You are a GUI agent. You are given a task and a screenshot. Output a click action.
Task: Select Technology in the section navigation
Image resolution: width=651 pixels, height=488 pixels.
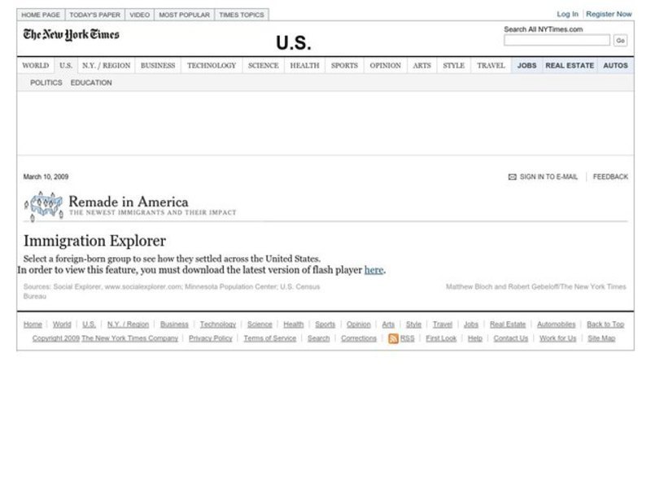click(212, 66)
